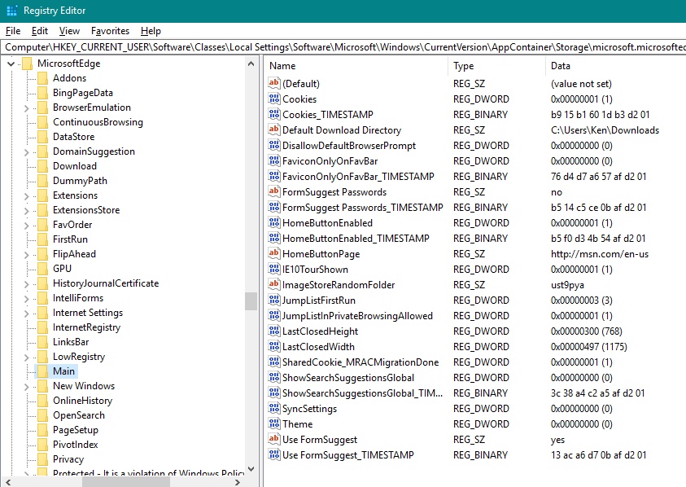Click the Privacy folder icon

pyautogui.click(x=42, y=459)
